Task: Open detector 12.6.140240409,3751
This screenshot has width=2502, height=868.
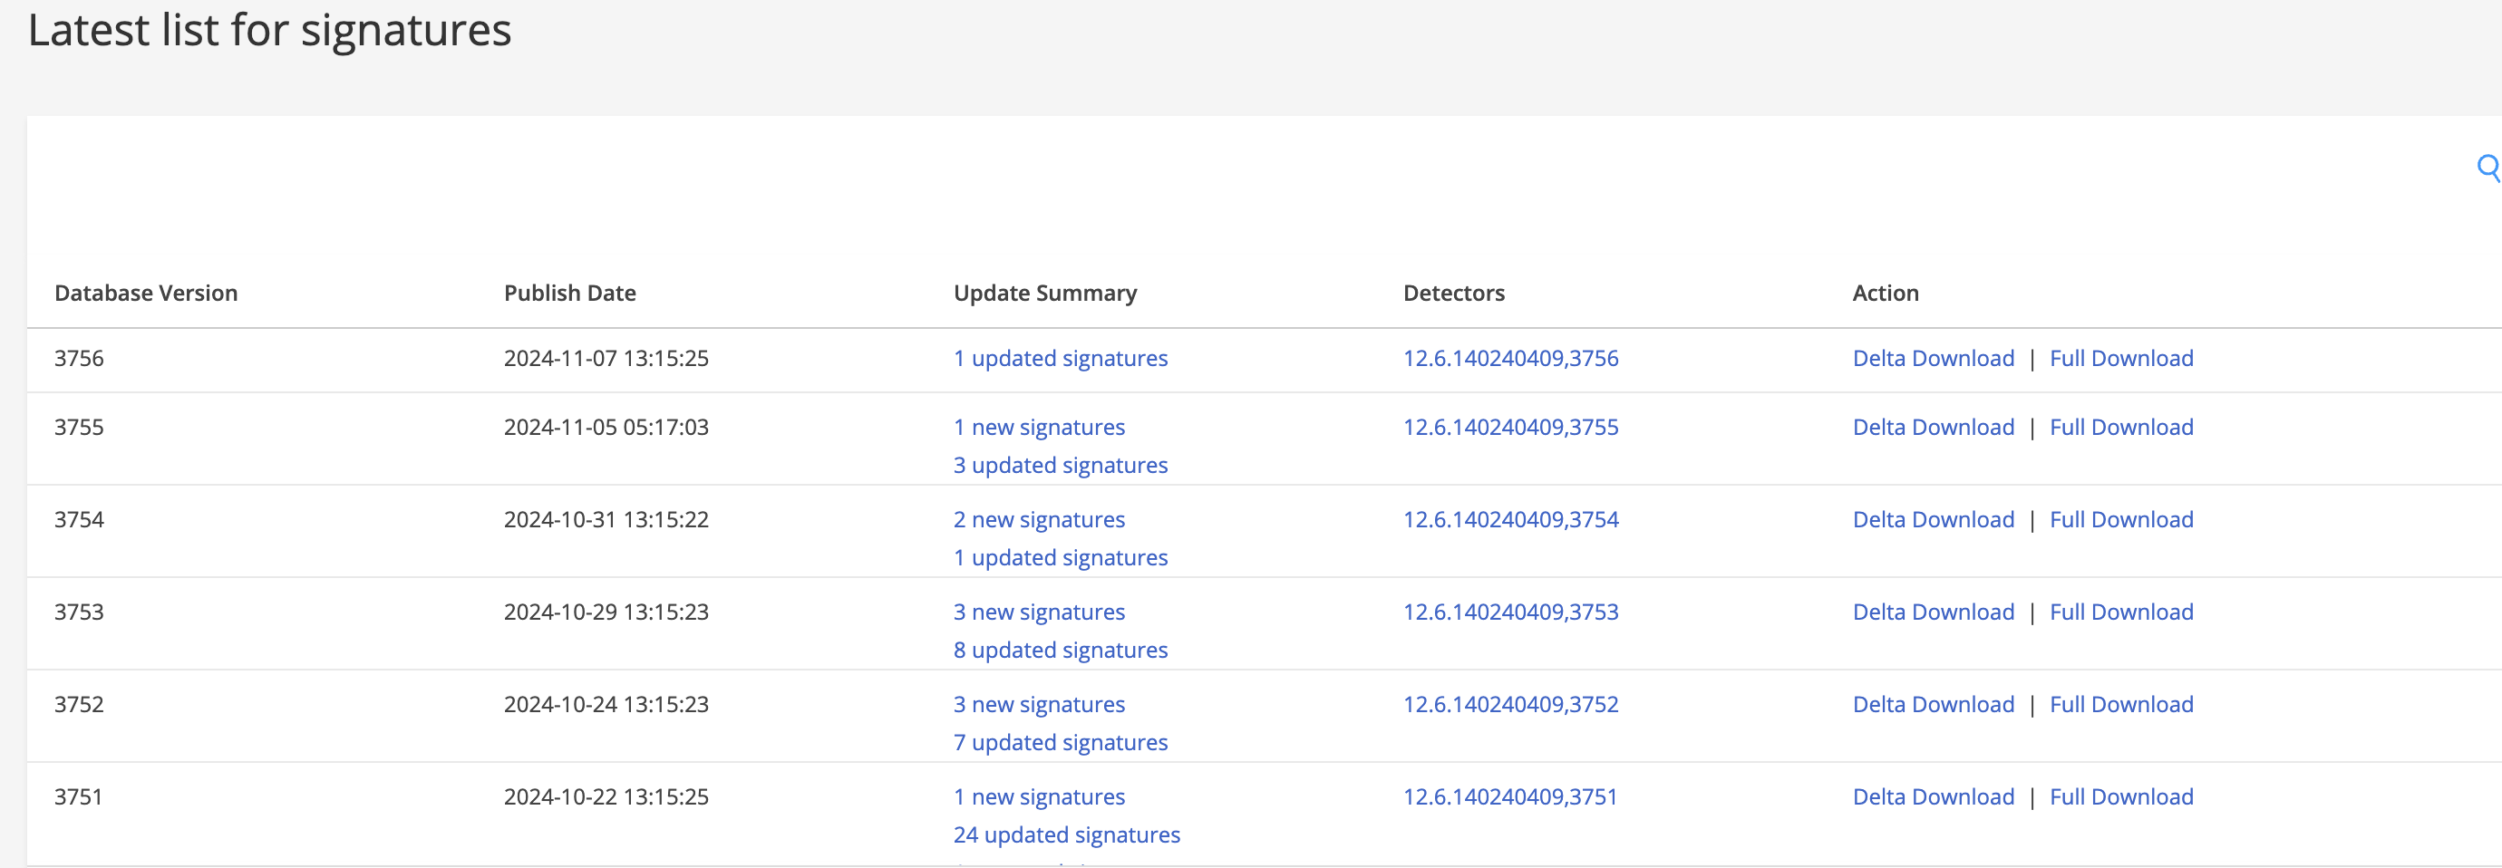Action: tap(1511, 796)
